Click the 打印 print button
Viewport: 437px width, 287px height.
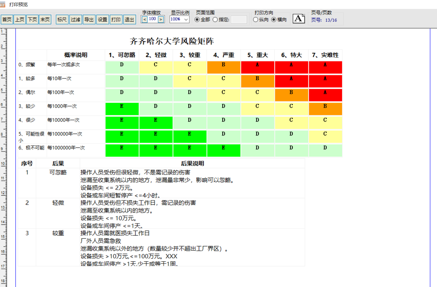(x=116, y=19)
